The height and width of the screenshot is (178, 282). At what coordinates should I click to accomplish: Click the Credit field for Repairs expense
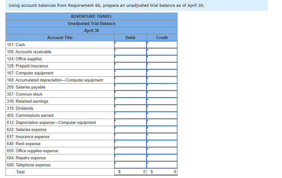pos(162,158)
